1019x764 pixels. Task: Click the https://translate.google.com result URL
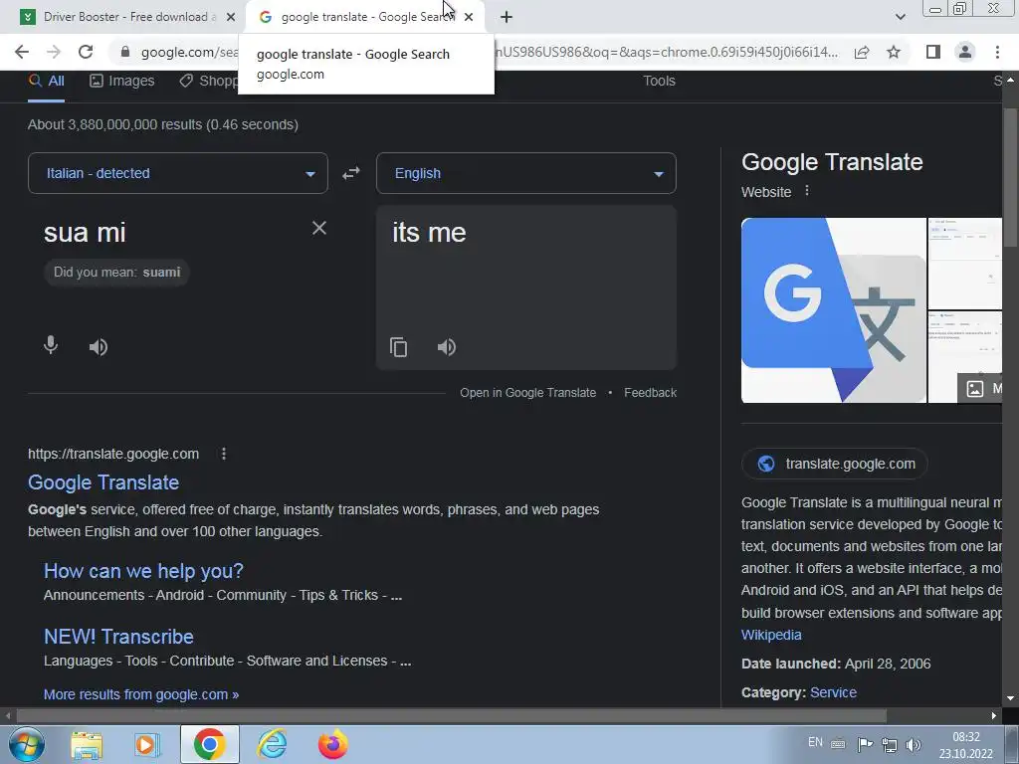point(113,454)
